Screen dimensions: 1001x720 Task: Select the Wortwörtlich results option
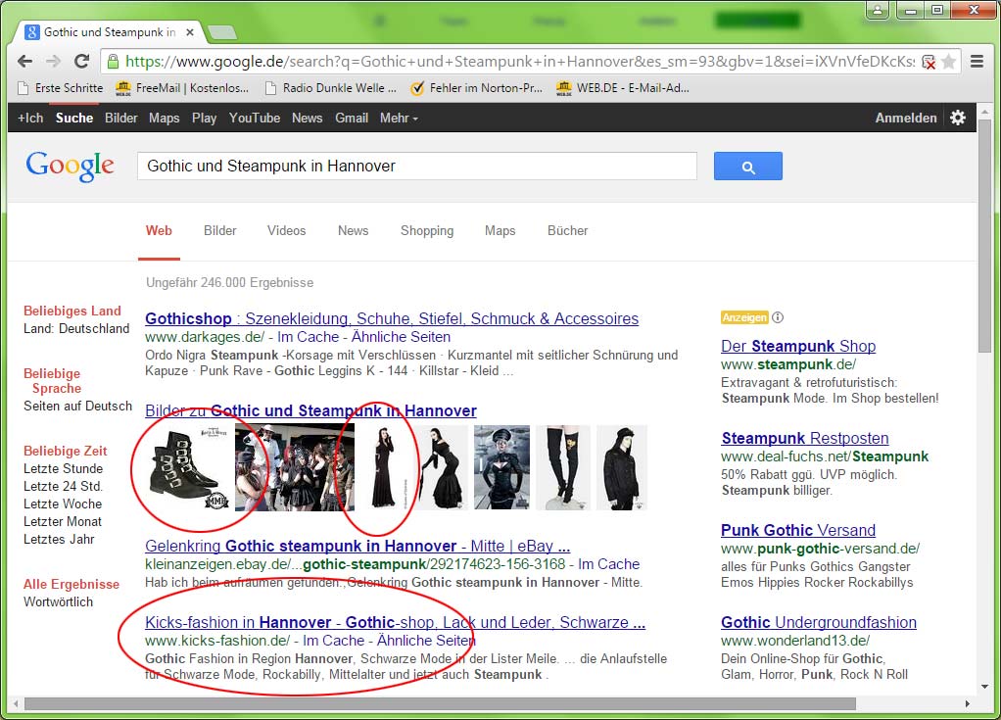[x=58, y=601]
